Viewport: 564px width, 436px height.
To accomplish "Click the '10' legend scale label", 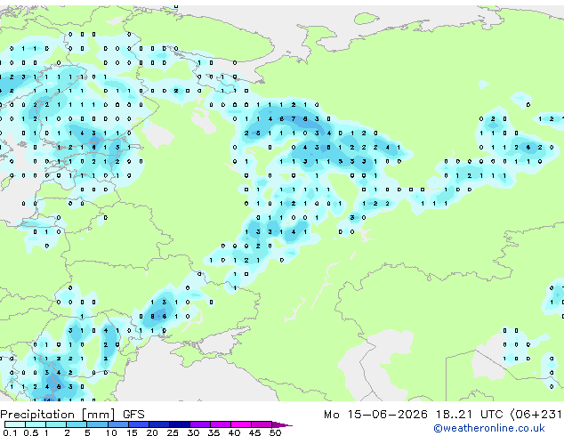I will [x=111, y=432].
